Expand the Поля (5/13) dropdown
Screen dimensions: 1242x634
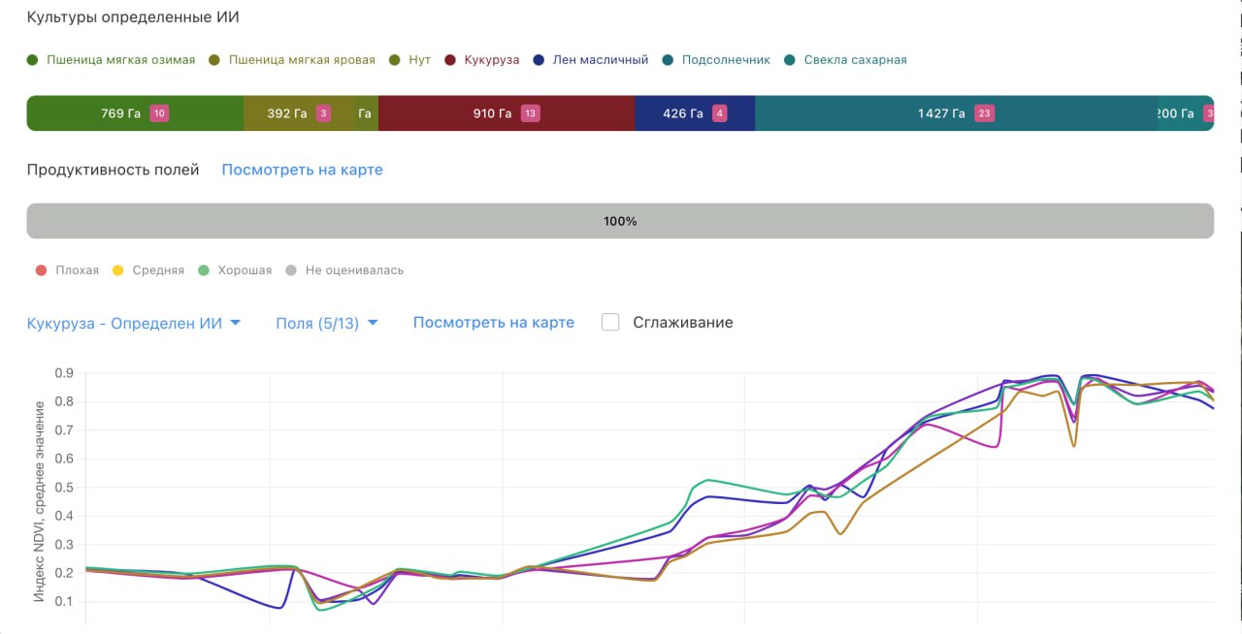(317, 323)
